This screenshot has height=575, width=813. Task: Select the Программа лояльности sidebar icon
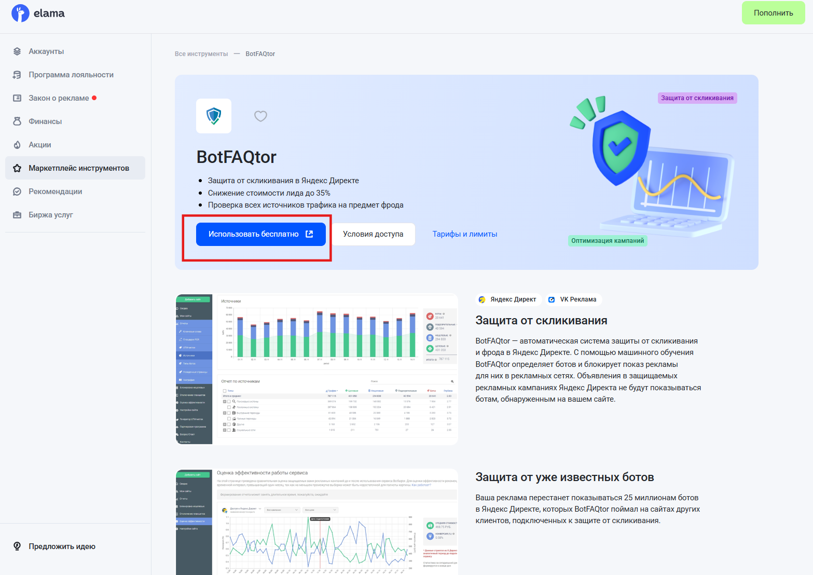click(17, 74)
